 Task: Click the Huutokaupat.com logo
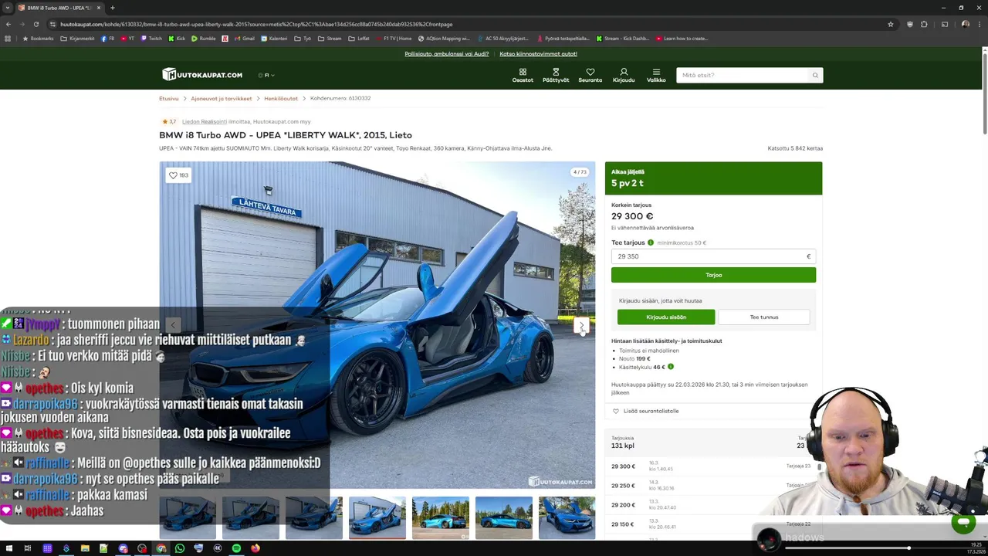tap(202, 74)
